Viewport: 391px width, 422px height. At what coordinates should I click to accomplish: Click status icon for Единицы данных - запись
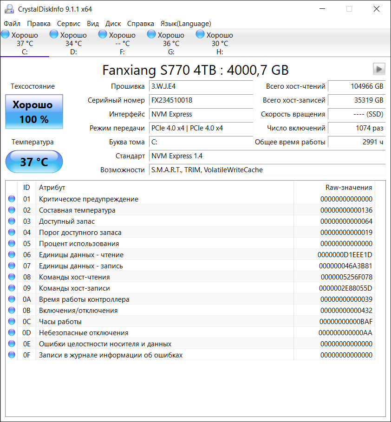(x=12, y=266)
